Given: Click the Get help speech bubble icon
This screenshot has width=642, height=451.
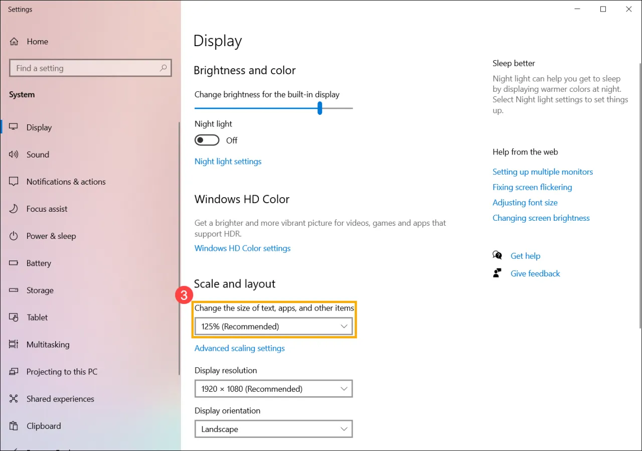Looking at the screenshot, I should (x=497, y=255).
